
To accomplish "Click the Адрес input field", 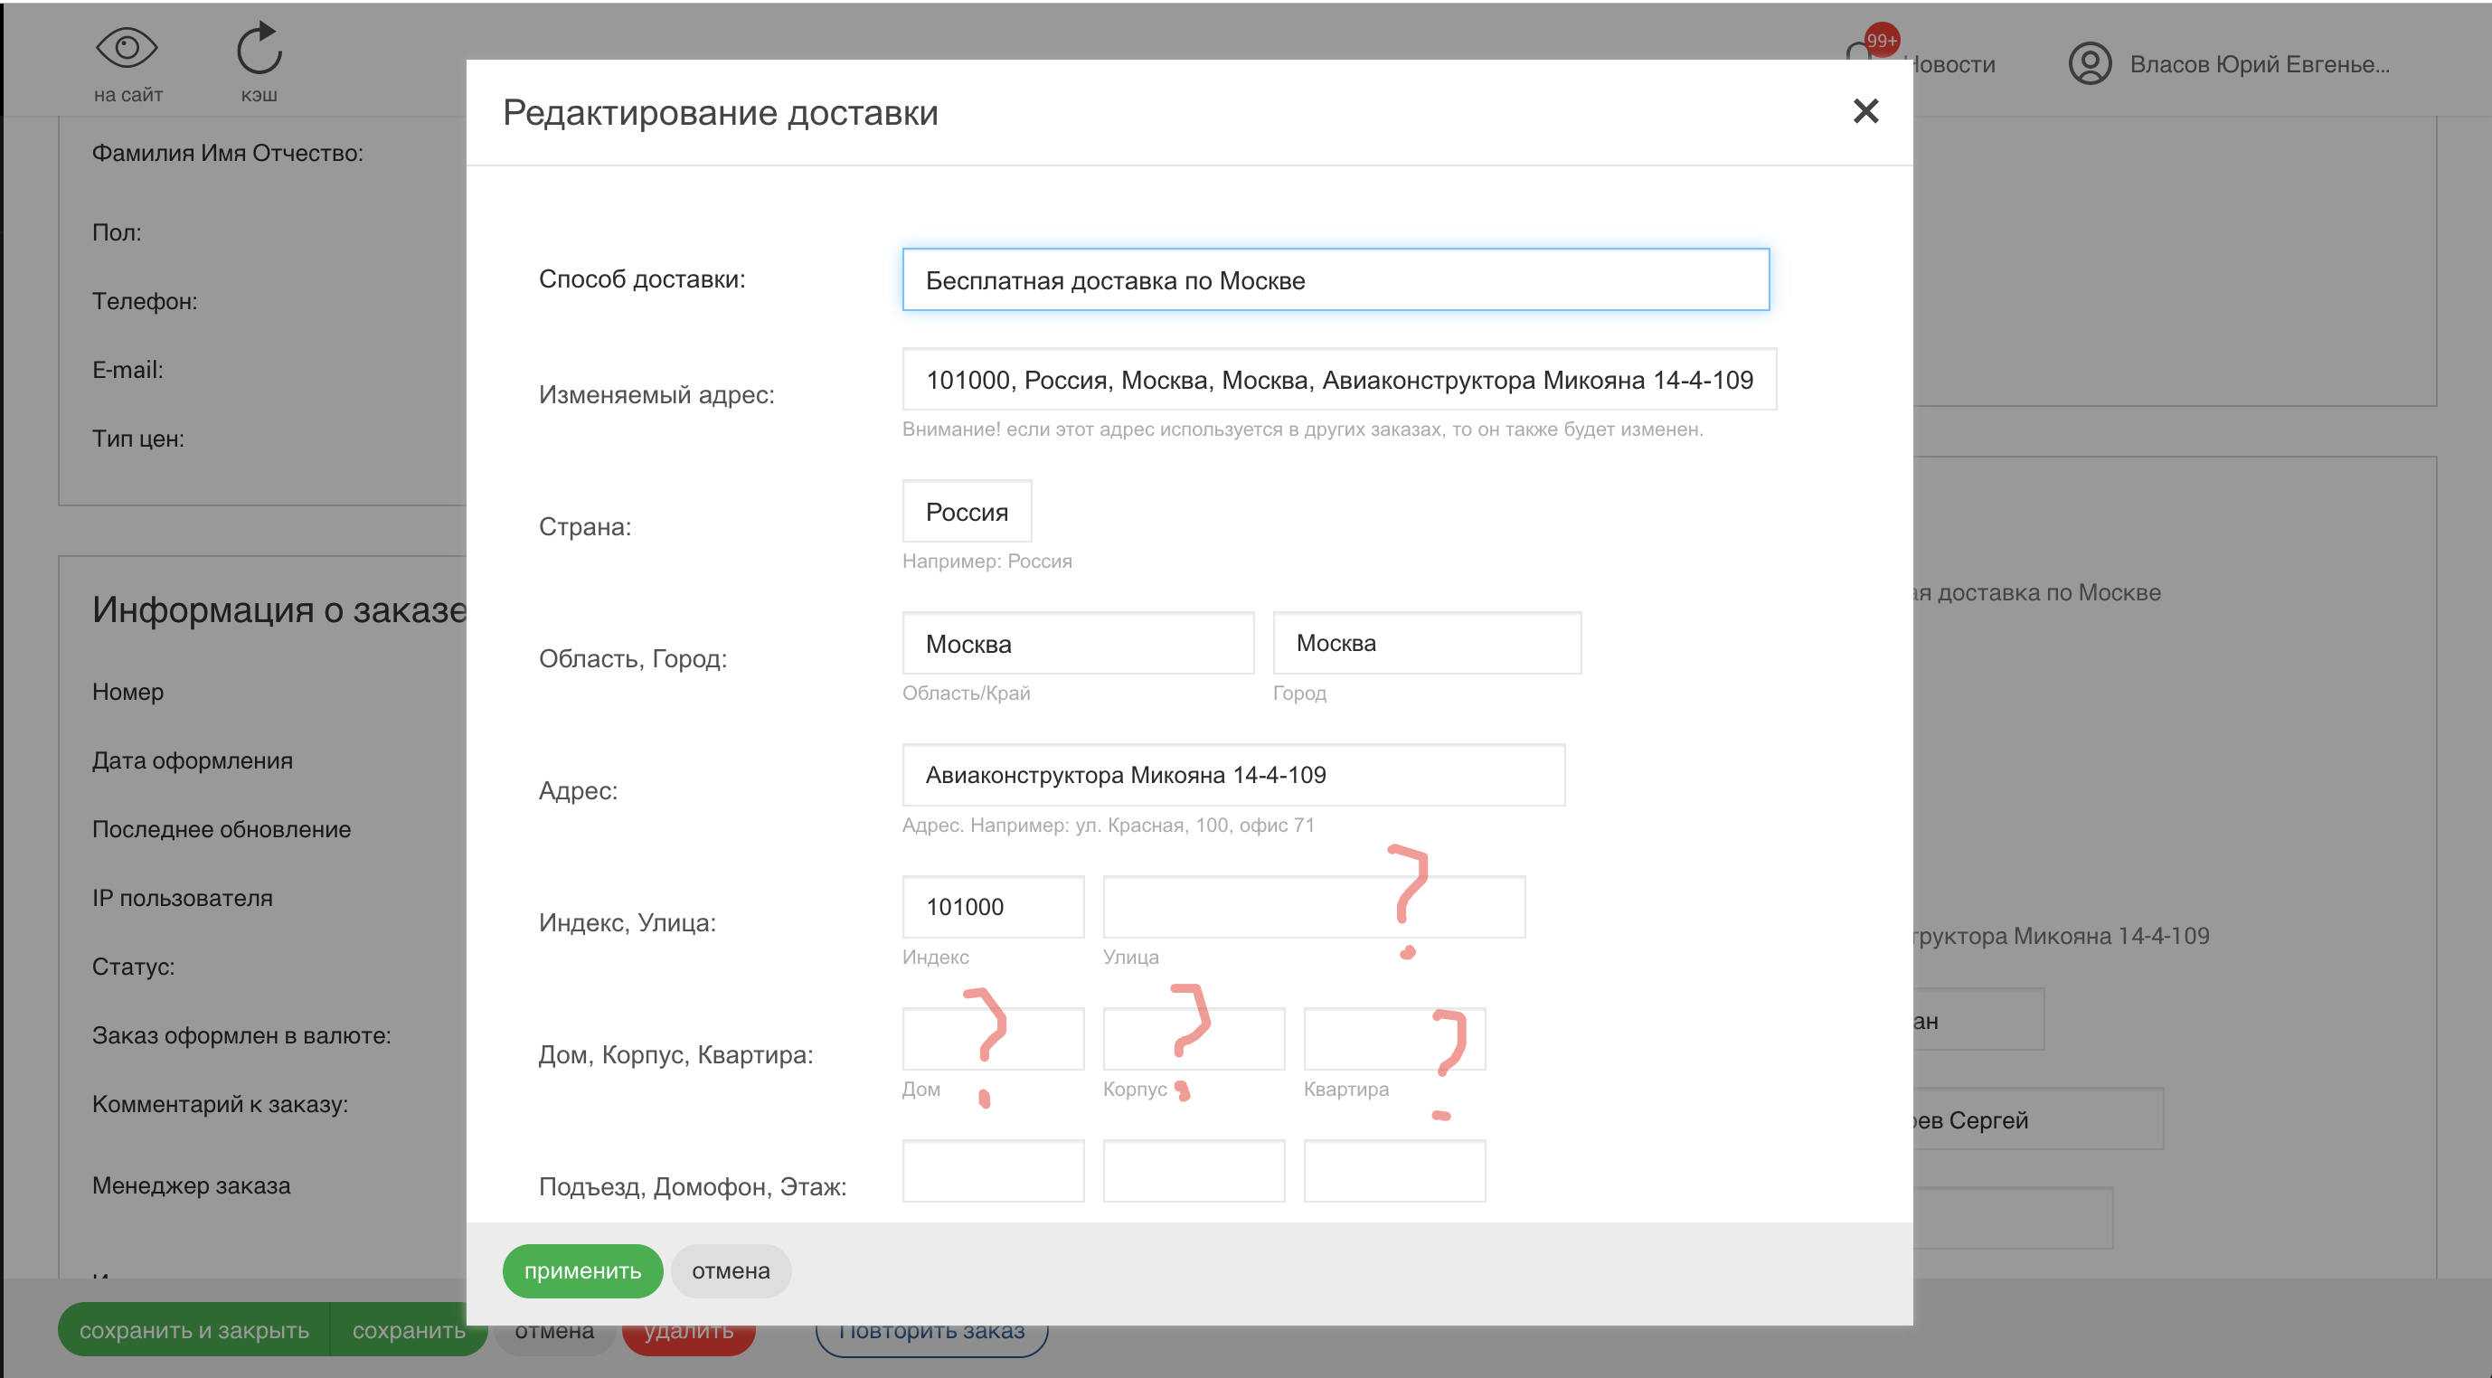I will pos(1233,775).
